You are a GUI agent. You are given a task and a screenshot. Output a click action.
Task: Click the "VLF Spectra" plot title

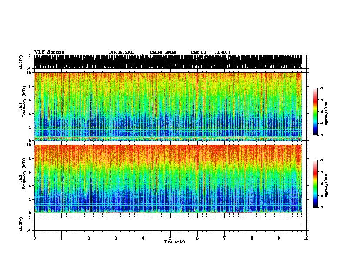click(x=49, y=52)
